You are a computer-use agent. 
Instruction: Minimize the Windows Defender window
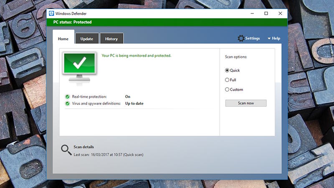pos(252,13)
